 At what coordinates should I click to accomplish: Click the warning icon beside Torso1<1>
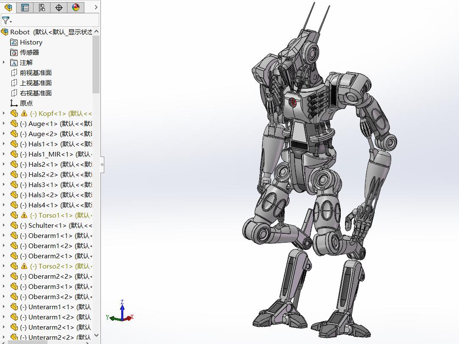pos(24,215)
